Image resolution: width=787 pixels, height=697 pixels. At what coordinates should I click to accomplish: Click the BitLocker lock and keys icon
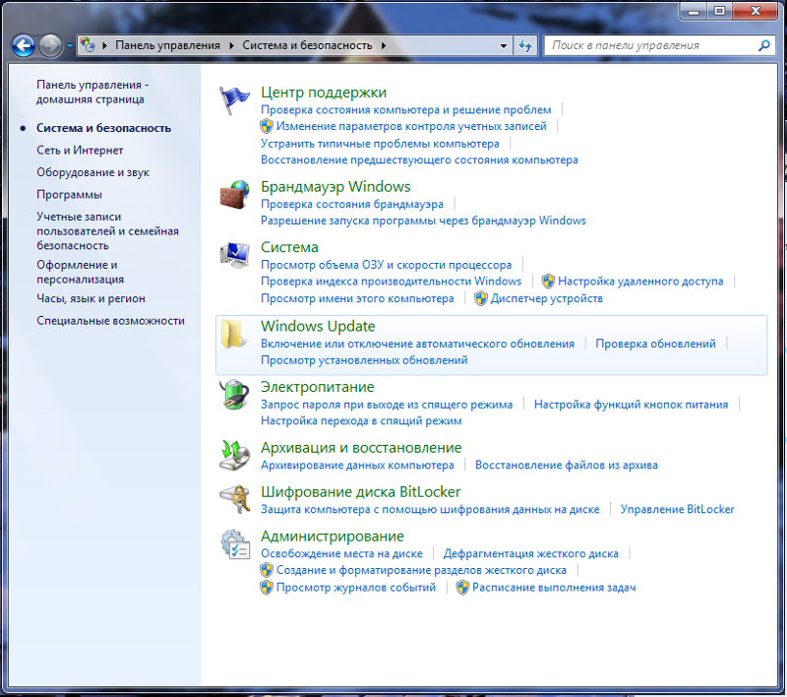(235, 499)
